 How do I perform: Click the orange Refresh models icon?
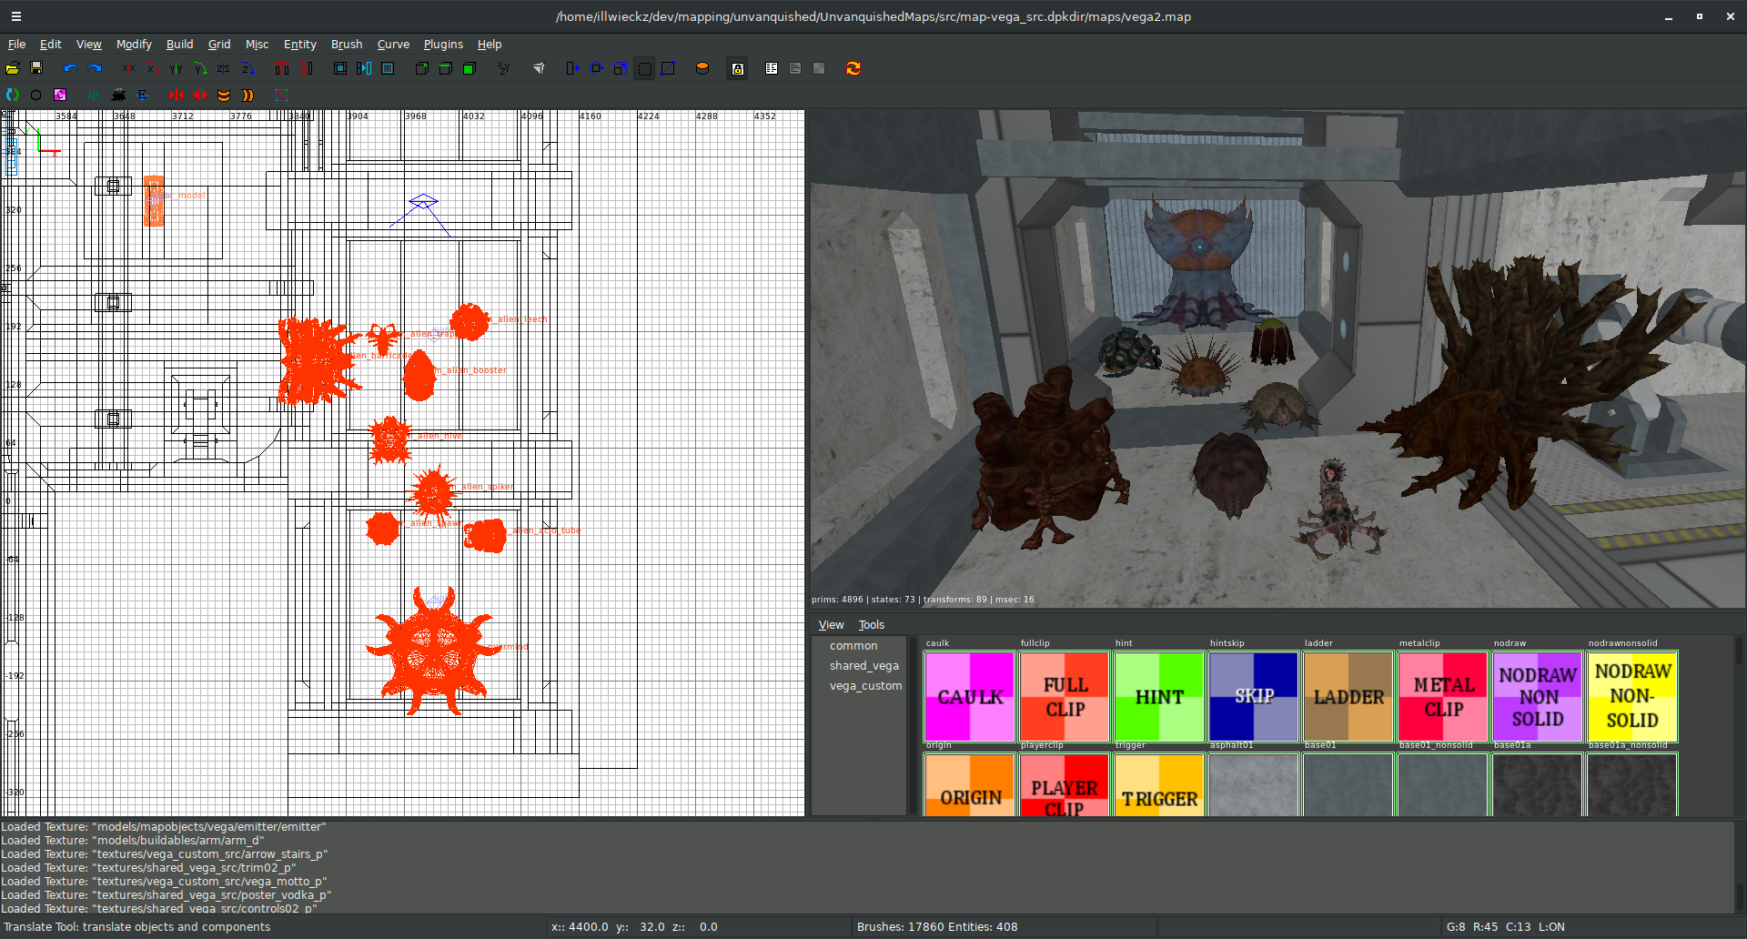[853, 68]
